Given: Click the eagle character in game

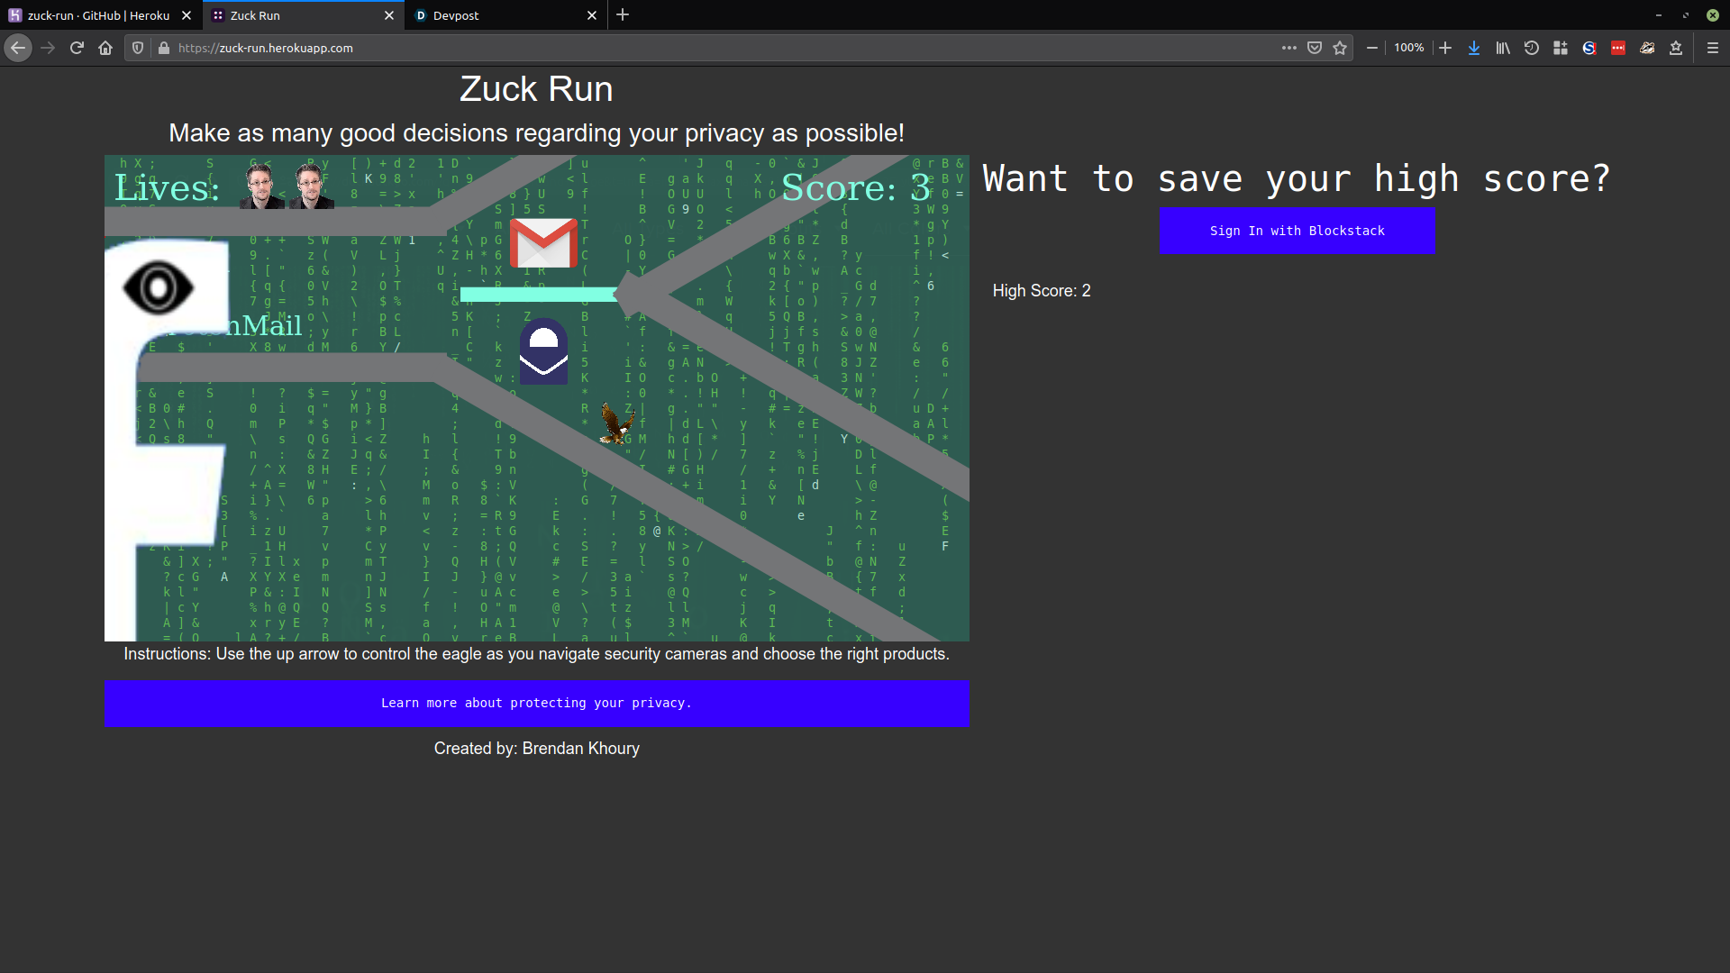Looking at the screenshot, I should (x=617, y=423).
